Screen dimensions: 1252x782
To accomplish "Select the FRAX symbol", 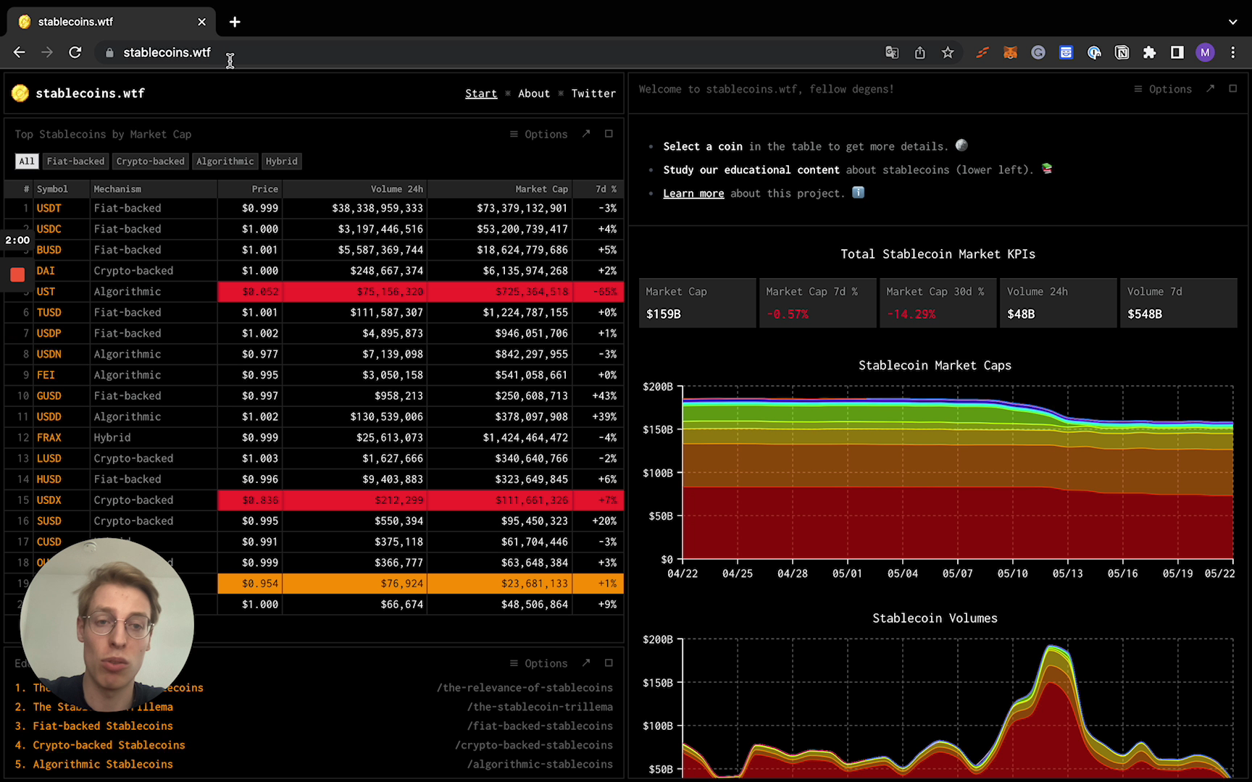I will 49,437.
